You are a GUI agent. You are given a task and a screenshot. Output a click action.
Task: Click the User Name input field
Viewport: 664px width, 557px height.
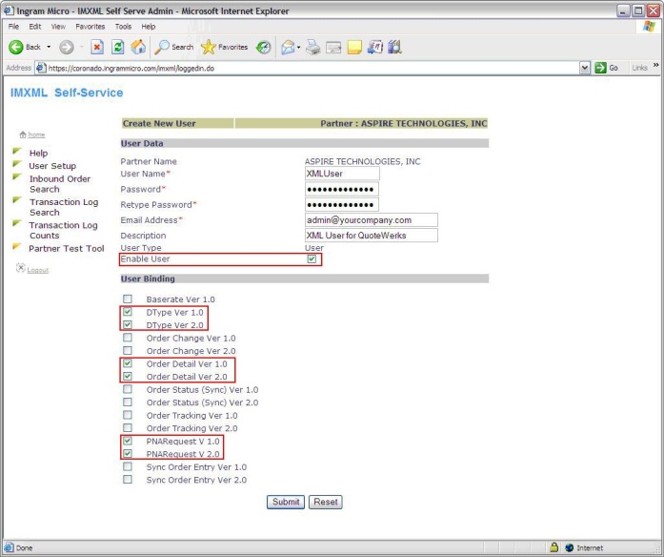click(x=342, y=174)
